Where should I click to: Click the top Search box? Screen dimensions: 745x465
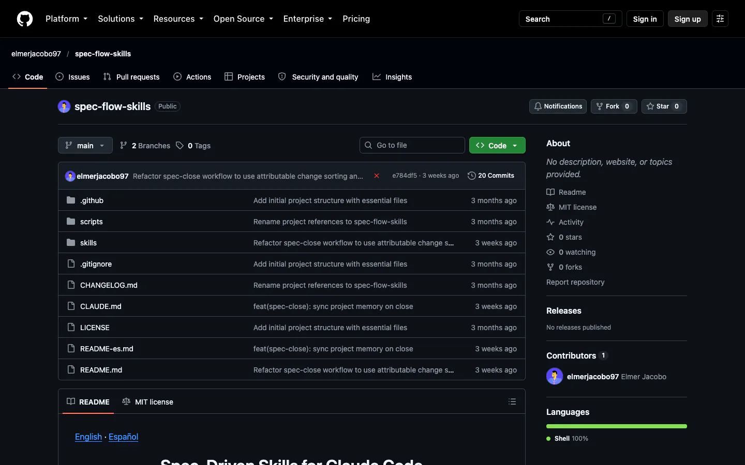coord(571,19)
